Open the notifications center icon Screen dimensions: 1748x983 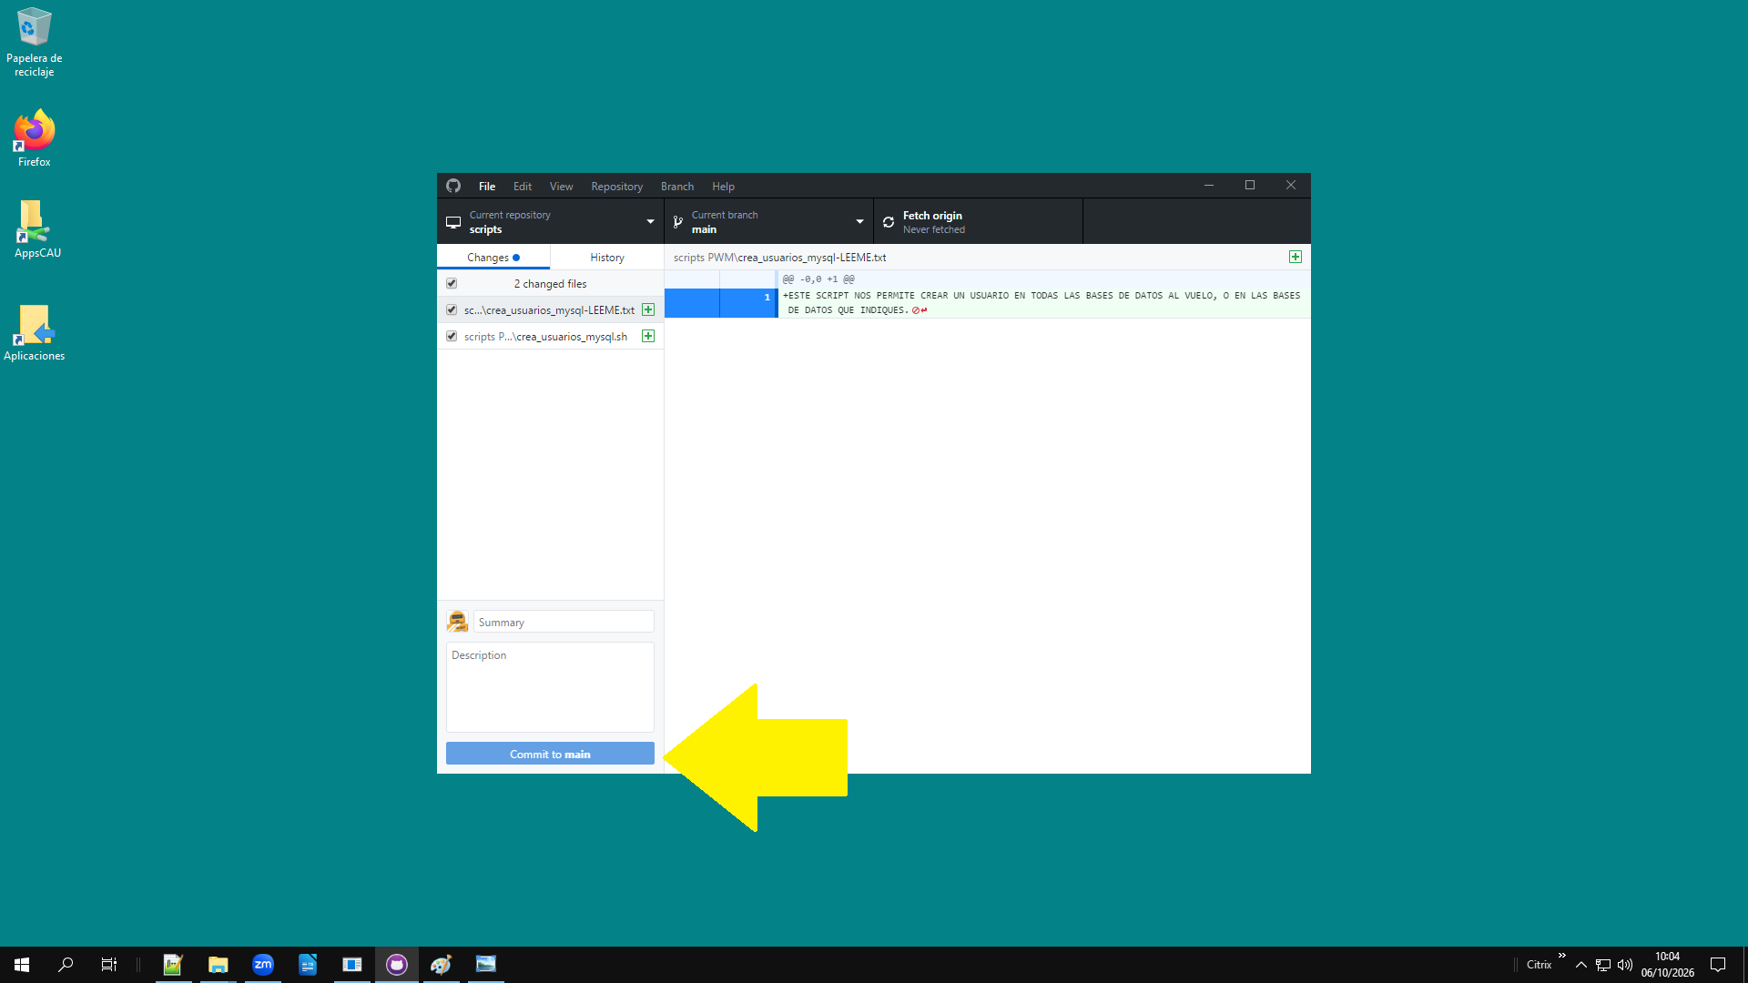[1718, 965]
